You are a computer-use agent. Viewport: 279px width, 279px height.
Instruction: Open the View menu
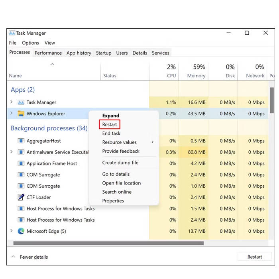tap(50, 43)
